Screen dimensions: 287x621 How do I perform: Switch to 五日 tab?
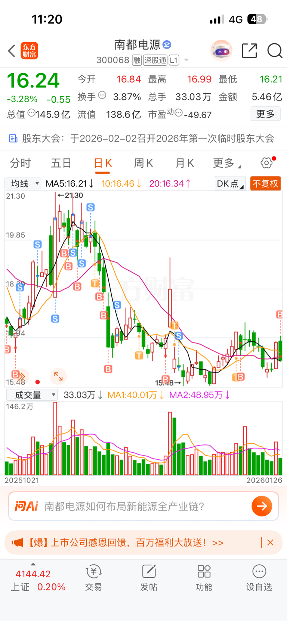61,163
